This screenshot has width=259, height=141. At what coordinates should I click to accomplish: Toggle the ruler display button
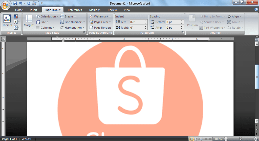tap(257, 39)
